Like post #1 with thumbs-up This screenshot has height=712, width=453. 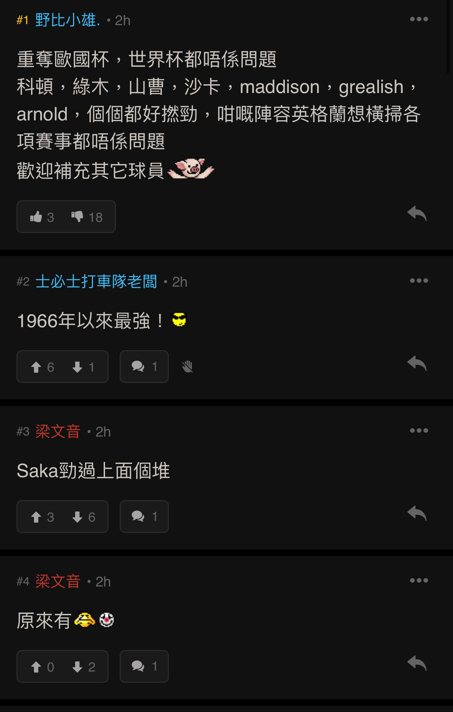coord(42,217)
